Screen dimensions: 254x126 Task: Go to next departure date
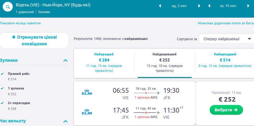point(199,6)
